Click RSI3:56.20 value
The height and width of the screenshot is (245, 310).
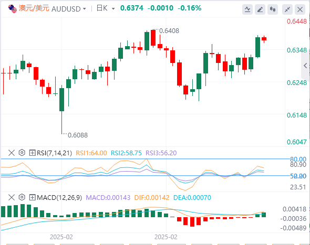click(161, 153)
